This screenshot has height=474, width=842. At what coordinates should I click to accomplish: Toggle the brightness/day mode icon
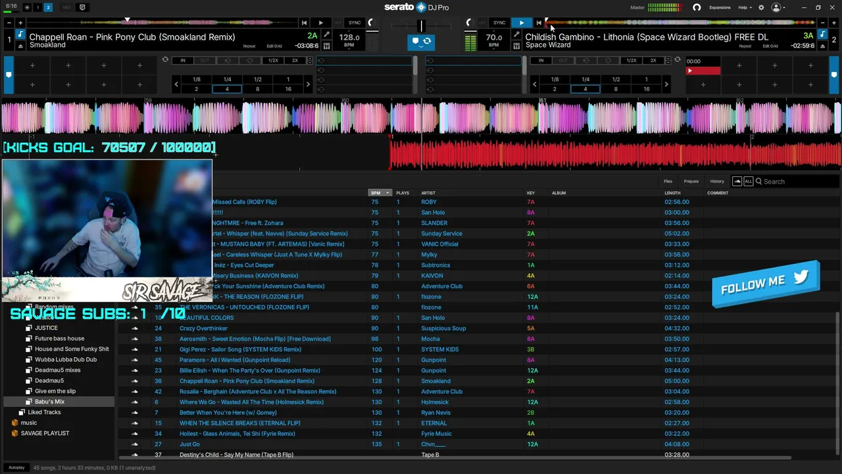pos(27,7)
